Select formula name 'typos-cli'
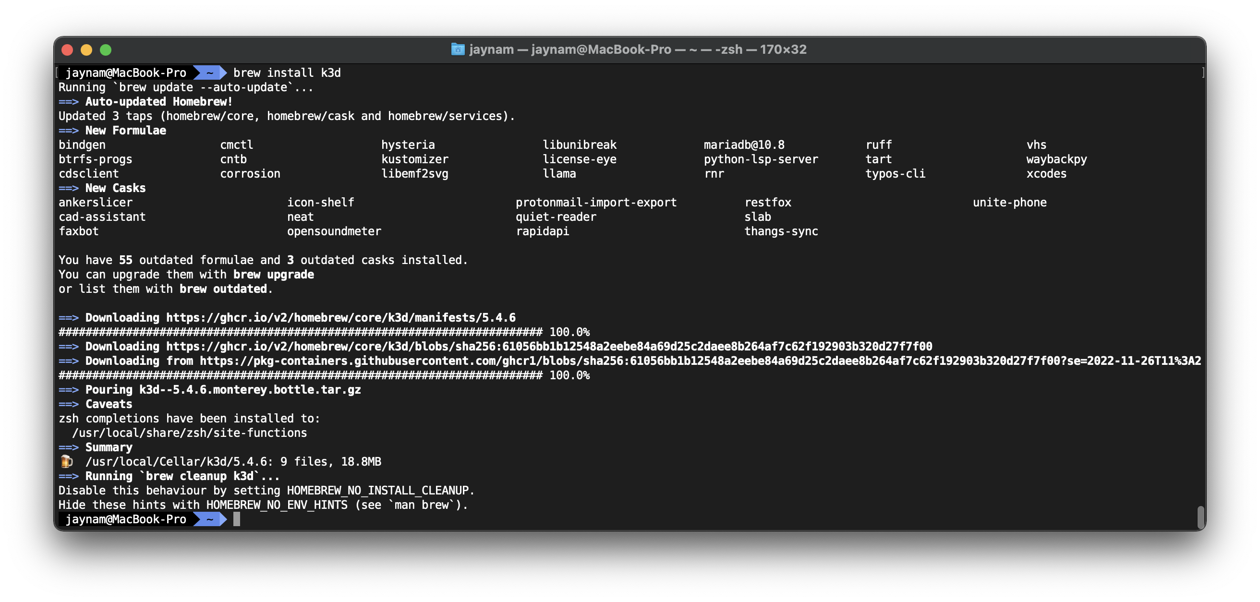This screenshot has height=602, width=1260. [896, 174]
